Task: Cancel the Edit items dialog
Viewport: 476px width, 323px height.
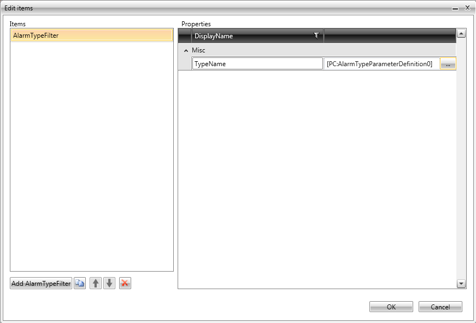Action: 440,307
